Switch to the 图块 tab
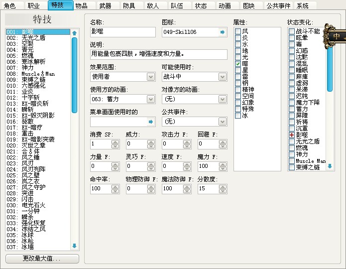The height and width of the screenshot is (269, 346). pyautogui.click(x=250, y=5)
